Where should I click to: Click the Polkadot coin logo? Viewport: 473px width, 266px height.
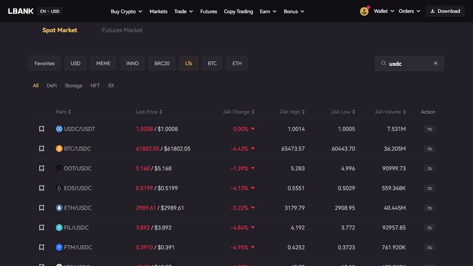click(x=59, y=168)
